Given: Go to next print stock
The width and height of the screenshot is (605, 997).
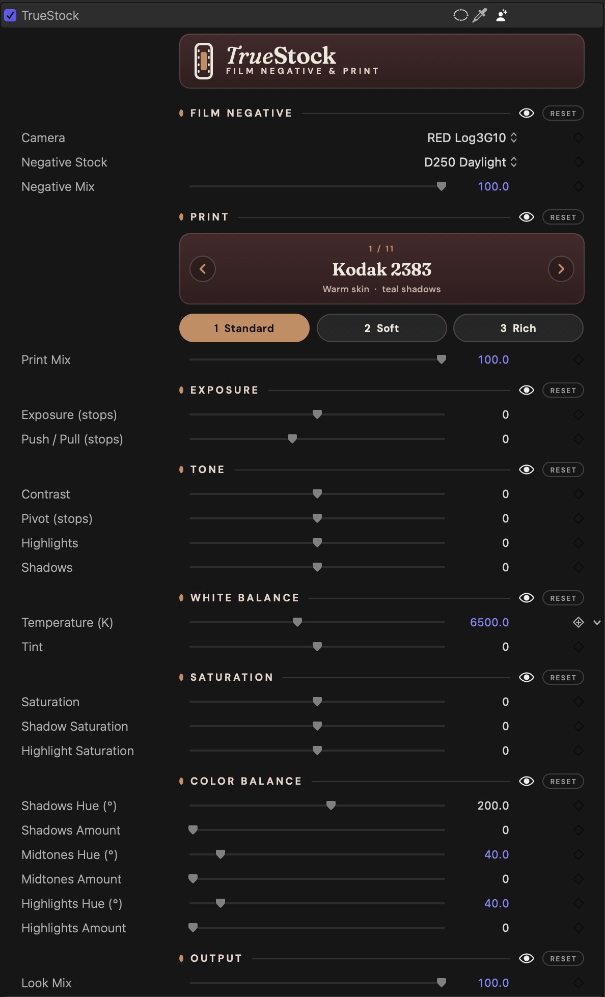Looking at the screenshot, I should click(561, 269).
